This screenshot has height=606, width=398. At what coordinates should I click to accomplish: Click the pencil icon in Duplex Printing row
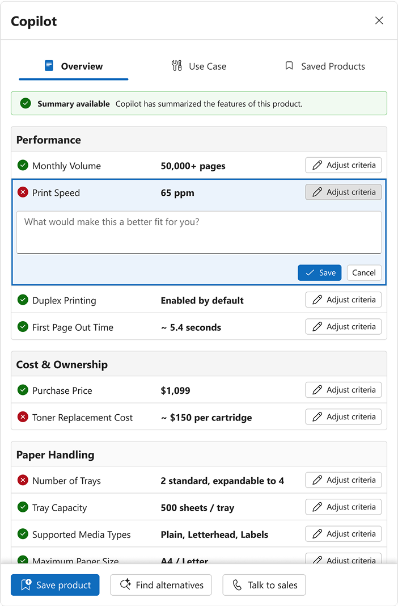317,300
